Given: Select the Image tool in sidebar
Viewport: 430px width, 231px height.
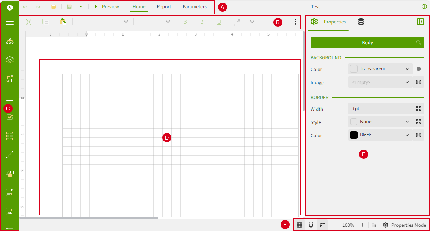Looking at the screenshot, I should tap(10, 211).
